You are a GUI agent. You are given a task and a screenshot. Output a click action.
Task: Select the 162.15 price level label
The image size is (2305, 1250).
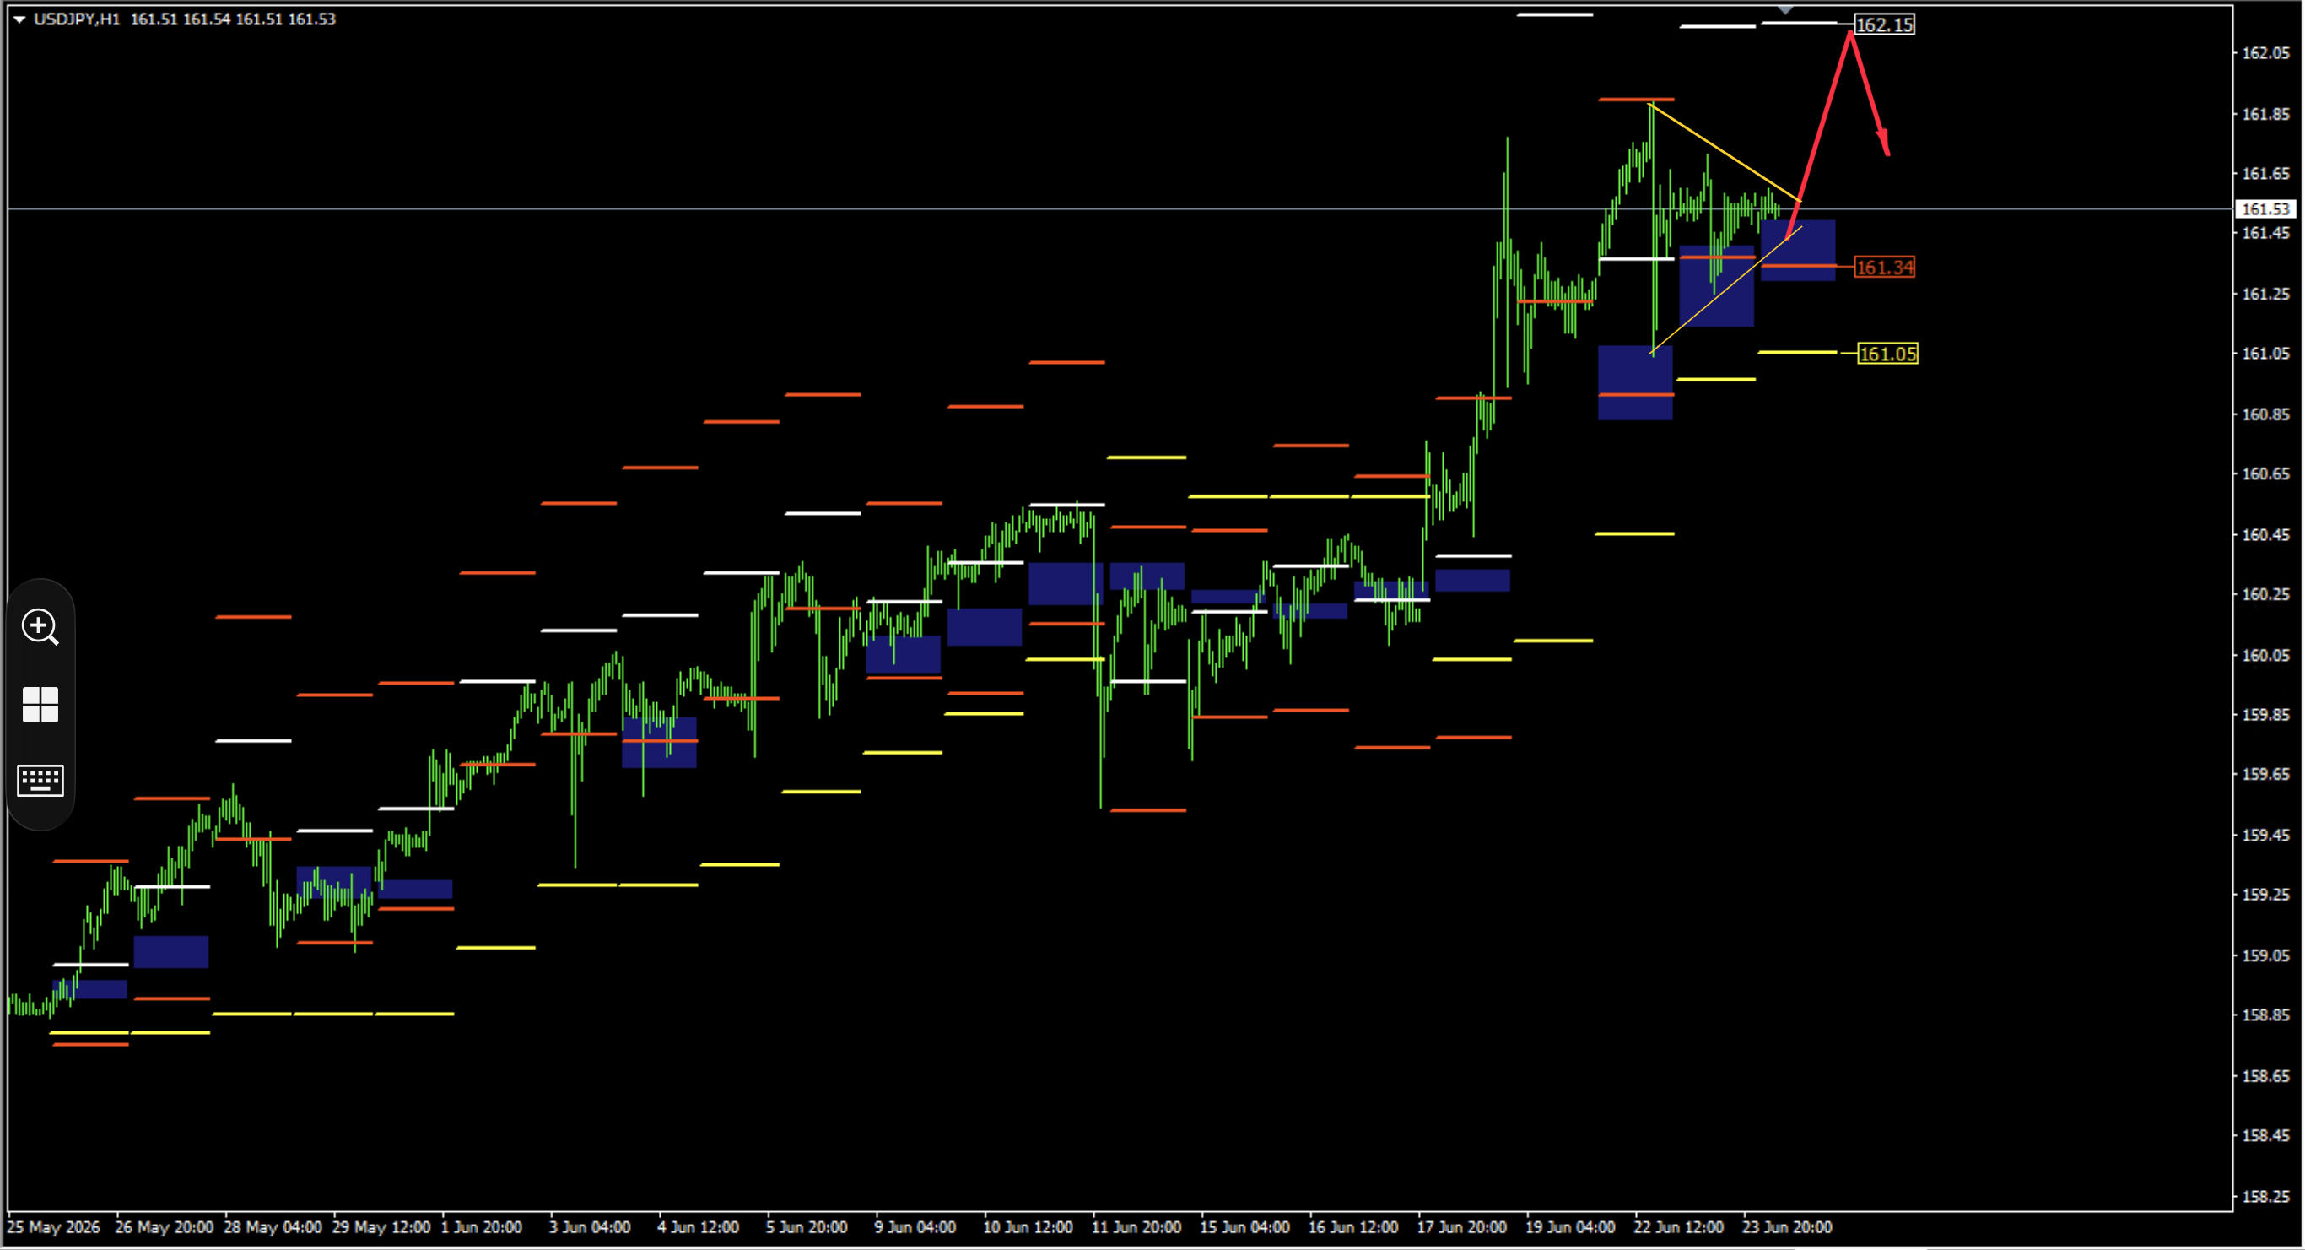coord(1883,25)
